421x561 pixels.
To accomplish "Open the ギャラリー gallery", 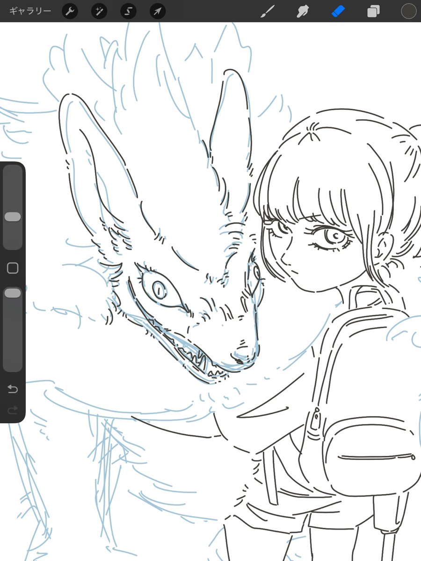I will [x=30, y=11].
